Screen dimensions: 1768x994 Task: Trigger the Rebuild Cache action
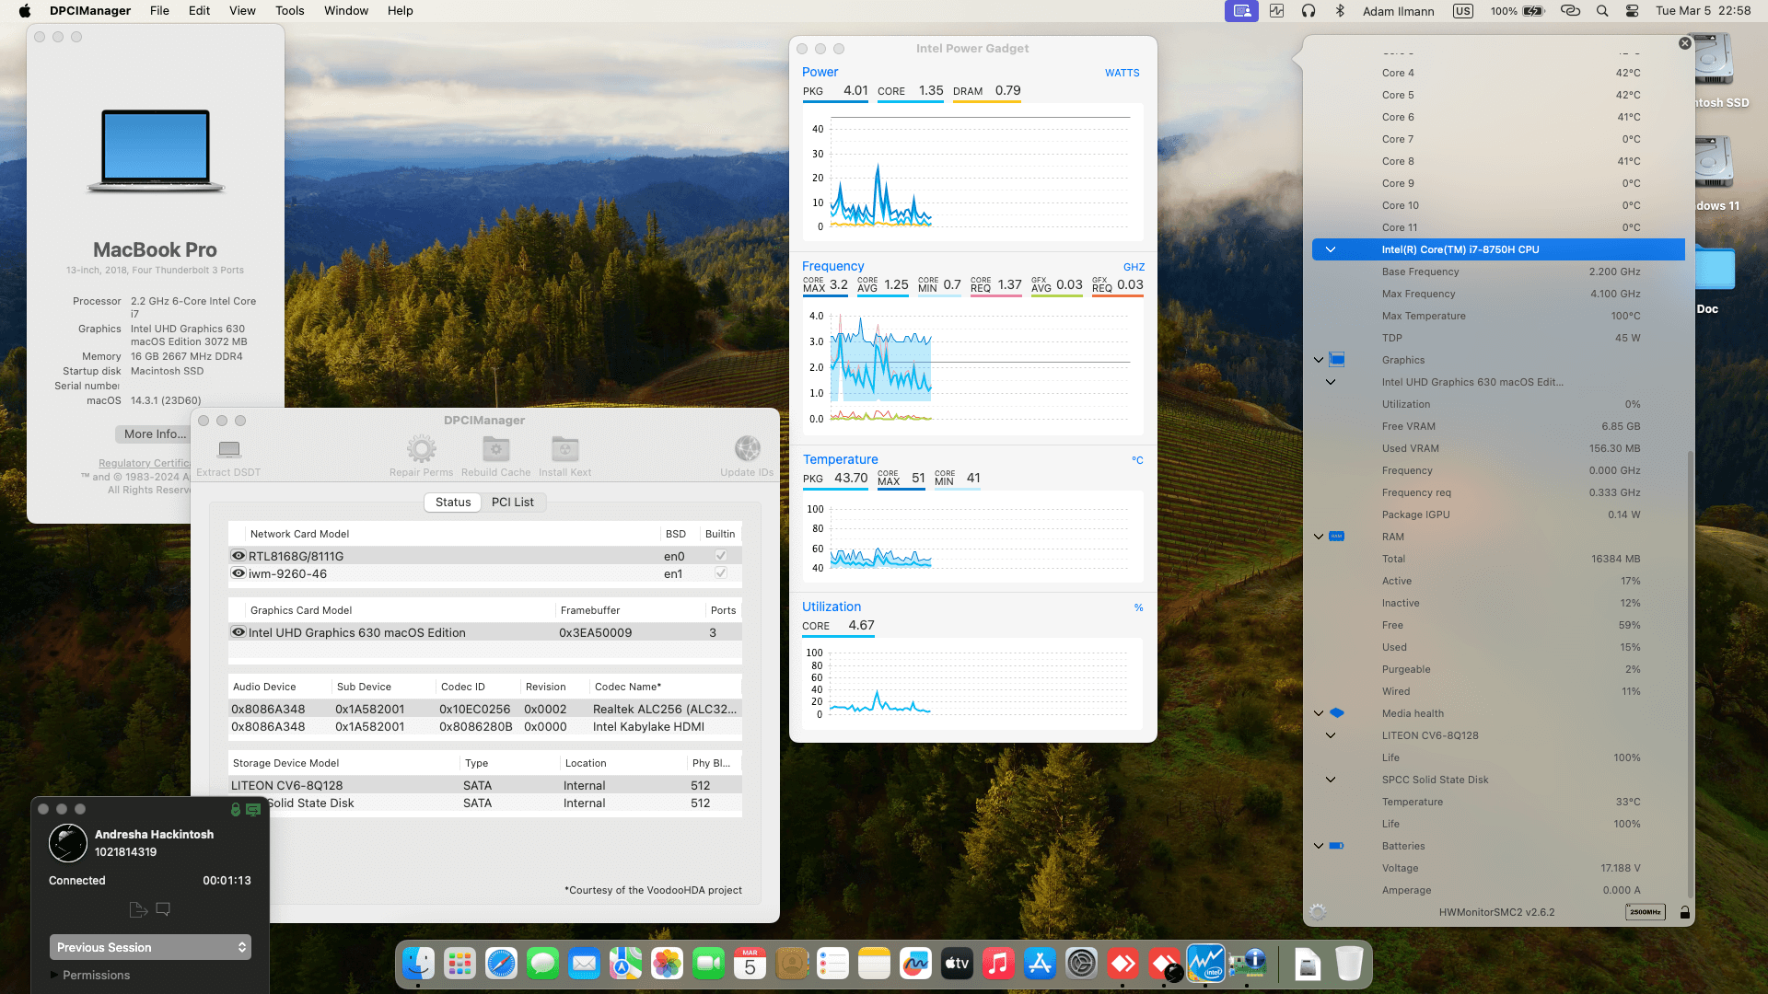pos(495,451)
